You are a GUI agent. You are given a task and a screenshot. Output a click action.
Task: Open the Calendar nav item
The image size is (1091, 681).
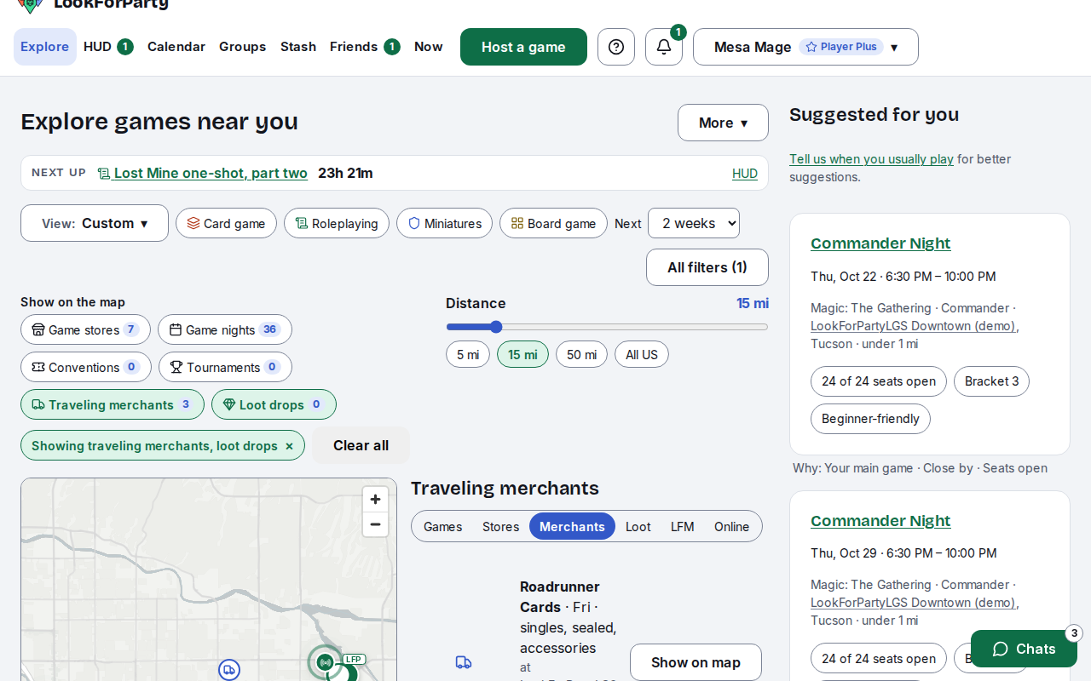click(x=176, y=47)
